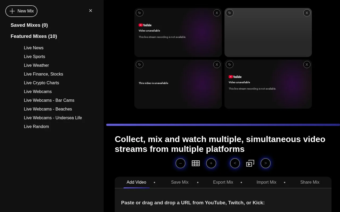Switch to the Save Mix tab
The height and width of the screenshot is (212, 340).
180,182
